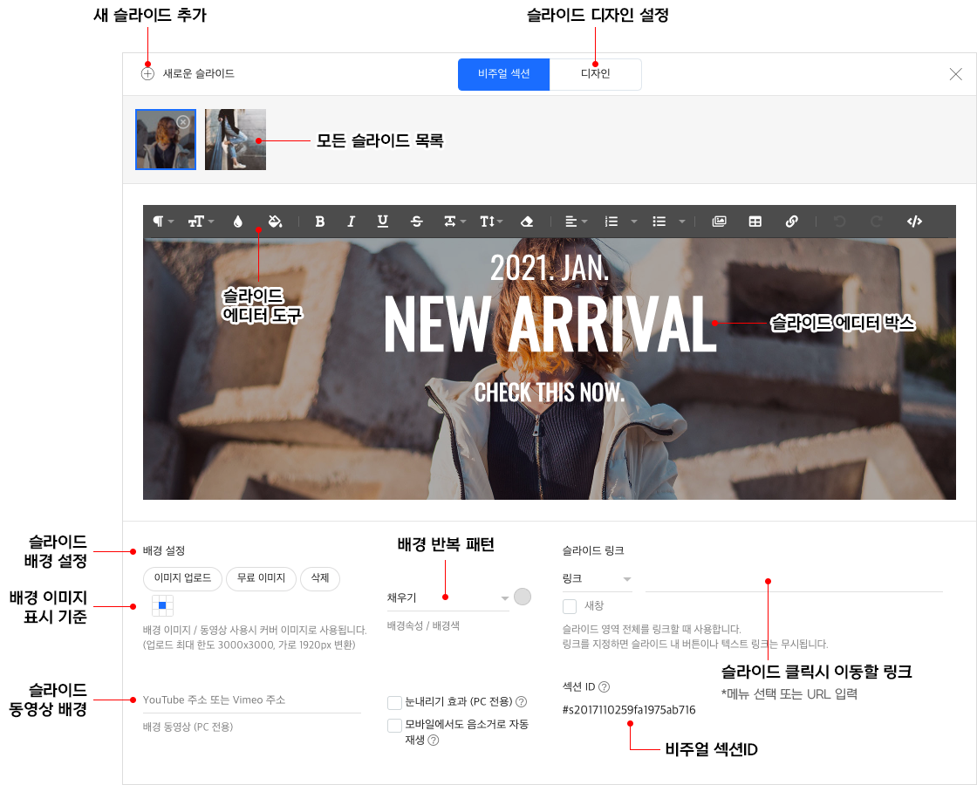Select background fill color bucket icon
977x785 pixels.
pos(275,222)
